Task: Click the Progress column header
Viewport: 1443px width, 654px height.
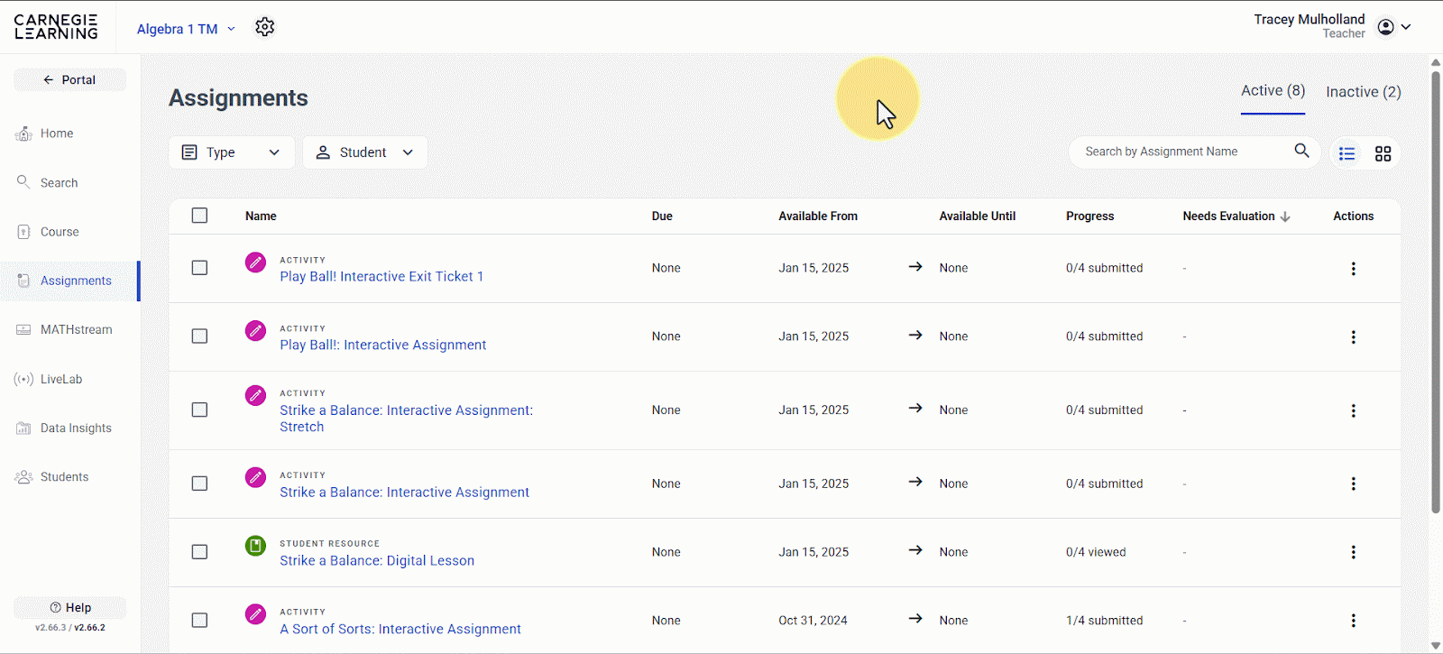Action: 1089,216
